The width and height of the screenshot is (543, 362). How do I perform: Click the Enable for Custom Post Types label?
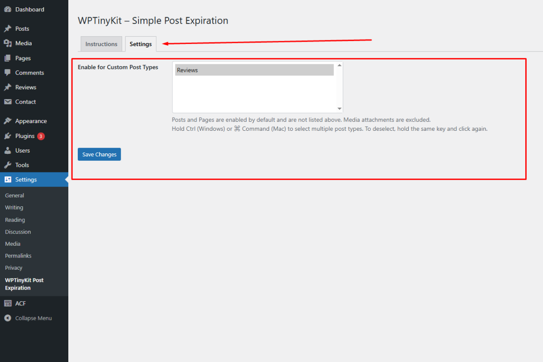[118, 67]
